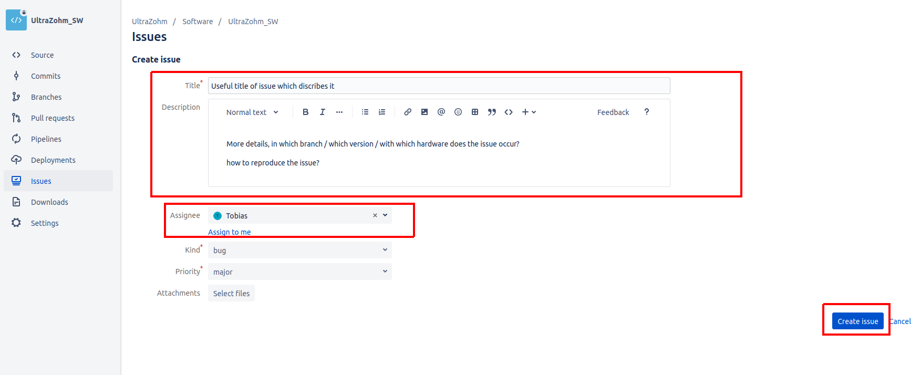Insert a numbered list in description
Viewport: 921px width, 375px height.
382,112
